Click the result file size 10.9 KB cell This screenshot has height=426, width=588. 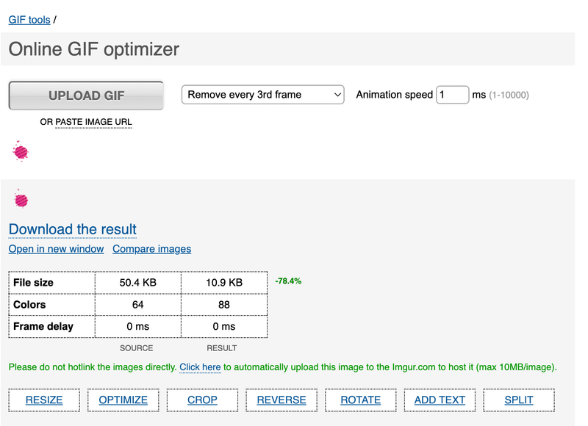[224, 283]
